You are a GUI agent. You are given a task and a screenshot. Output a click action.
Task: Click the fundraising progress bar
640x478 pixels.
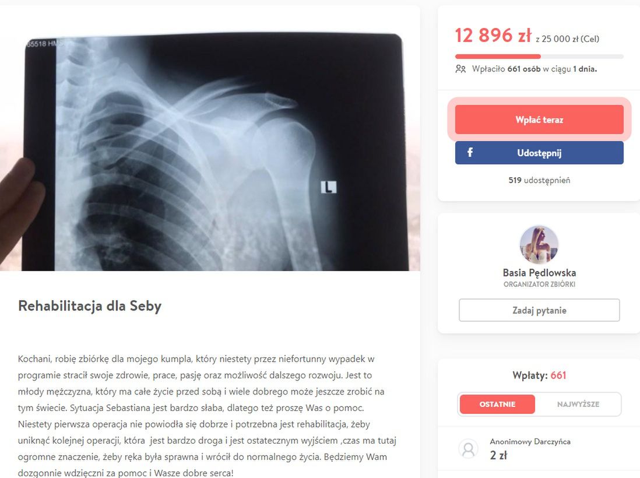click(x=539, y=57)
